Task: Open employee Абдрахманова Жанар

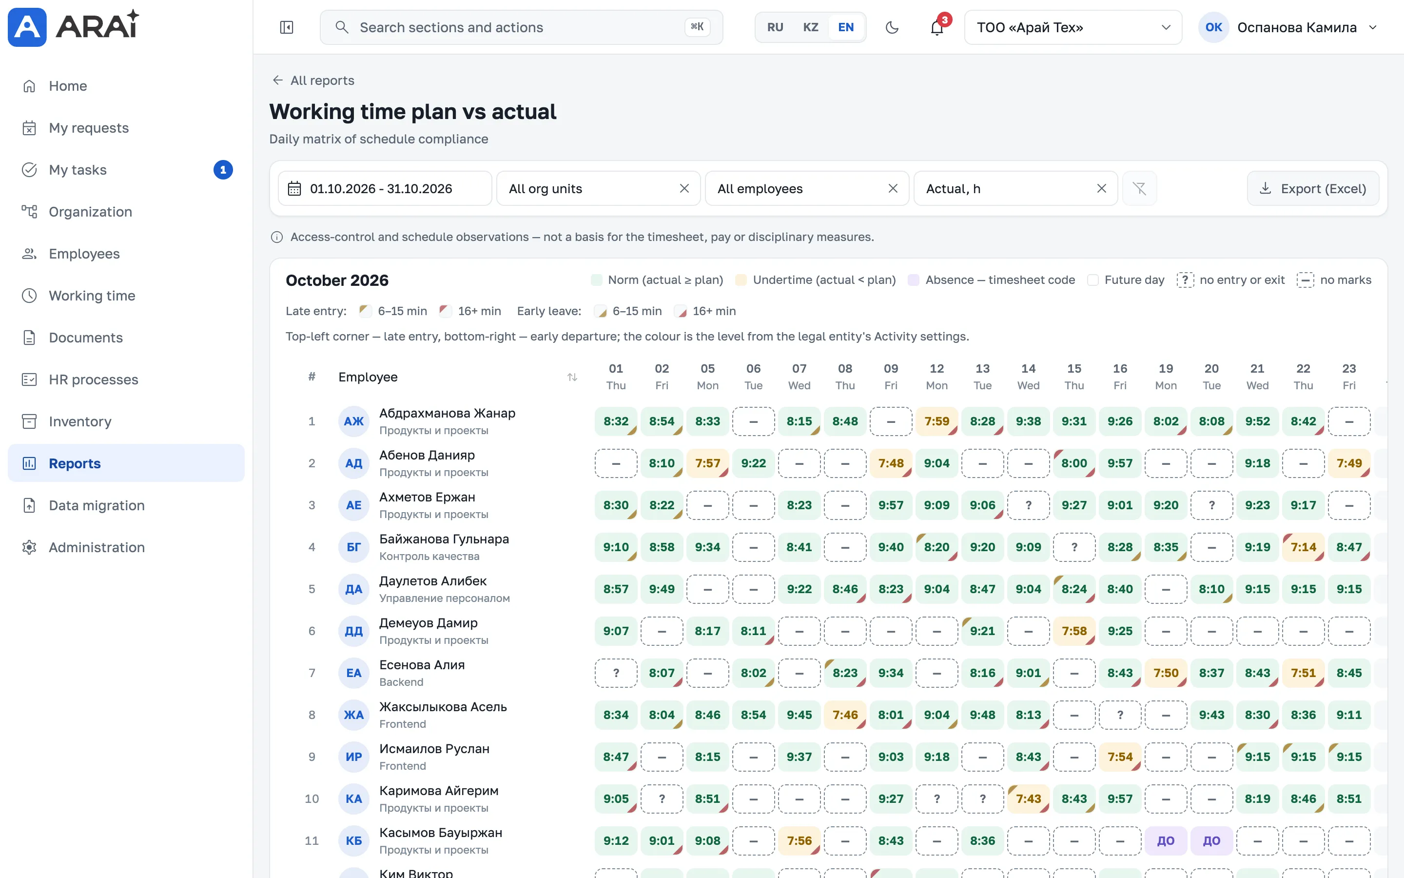Action: click(447, 413)
